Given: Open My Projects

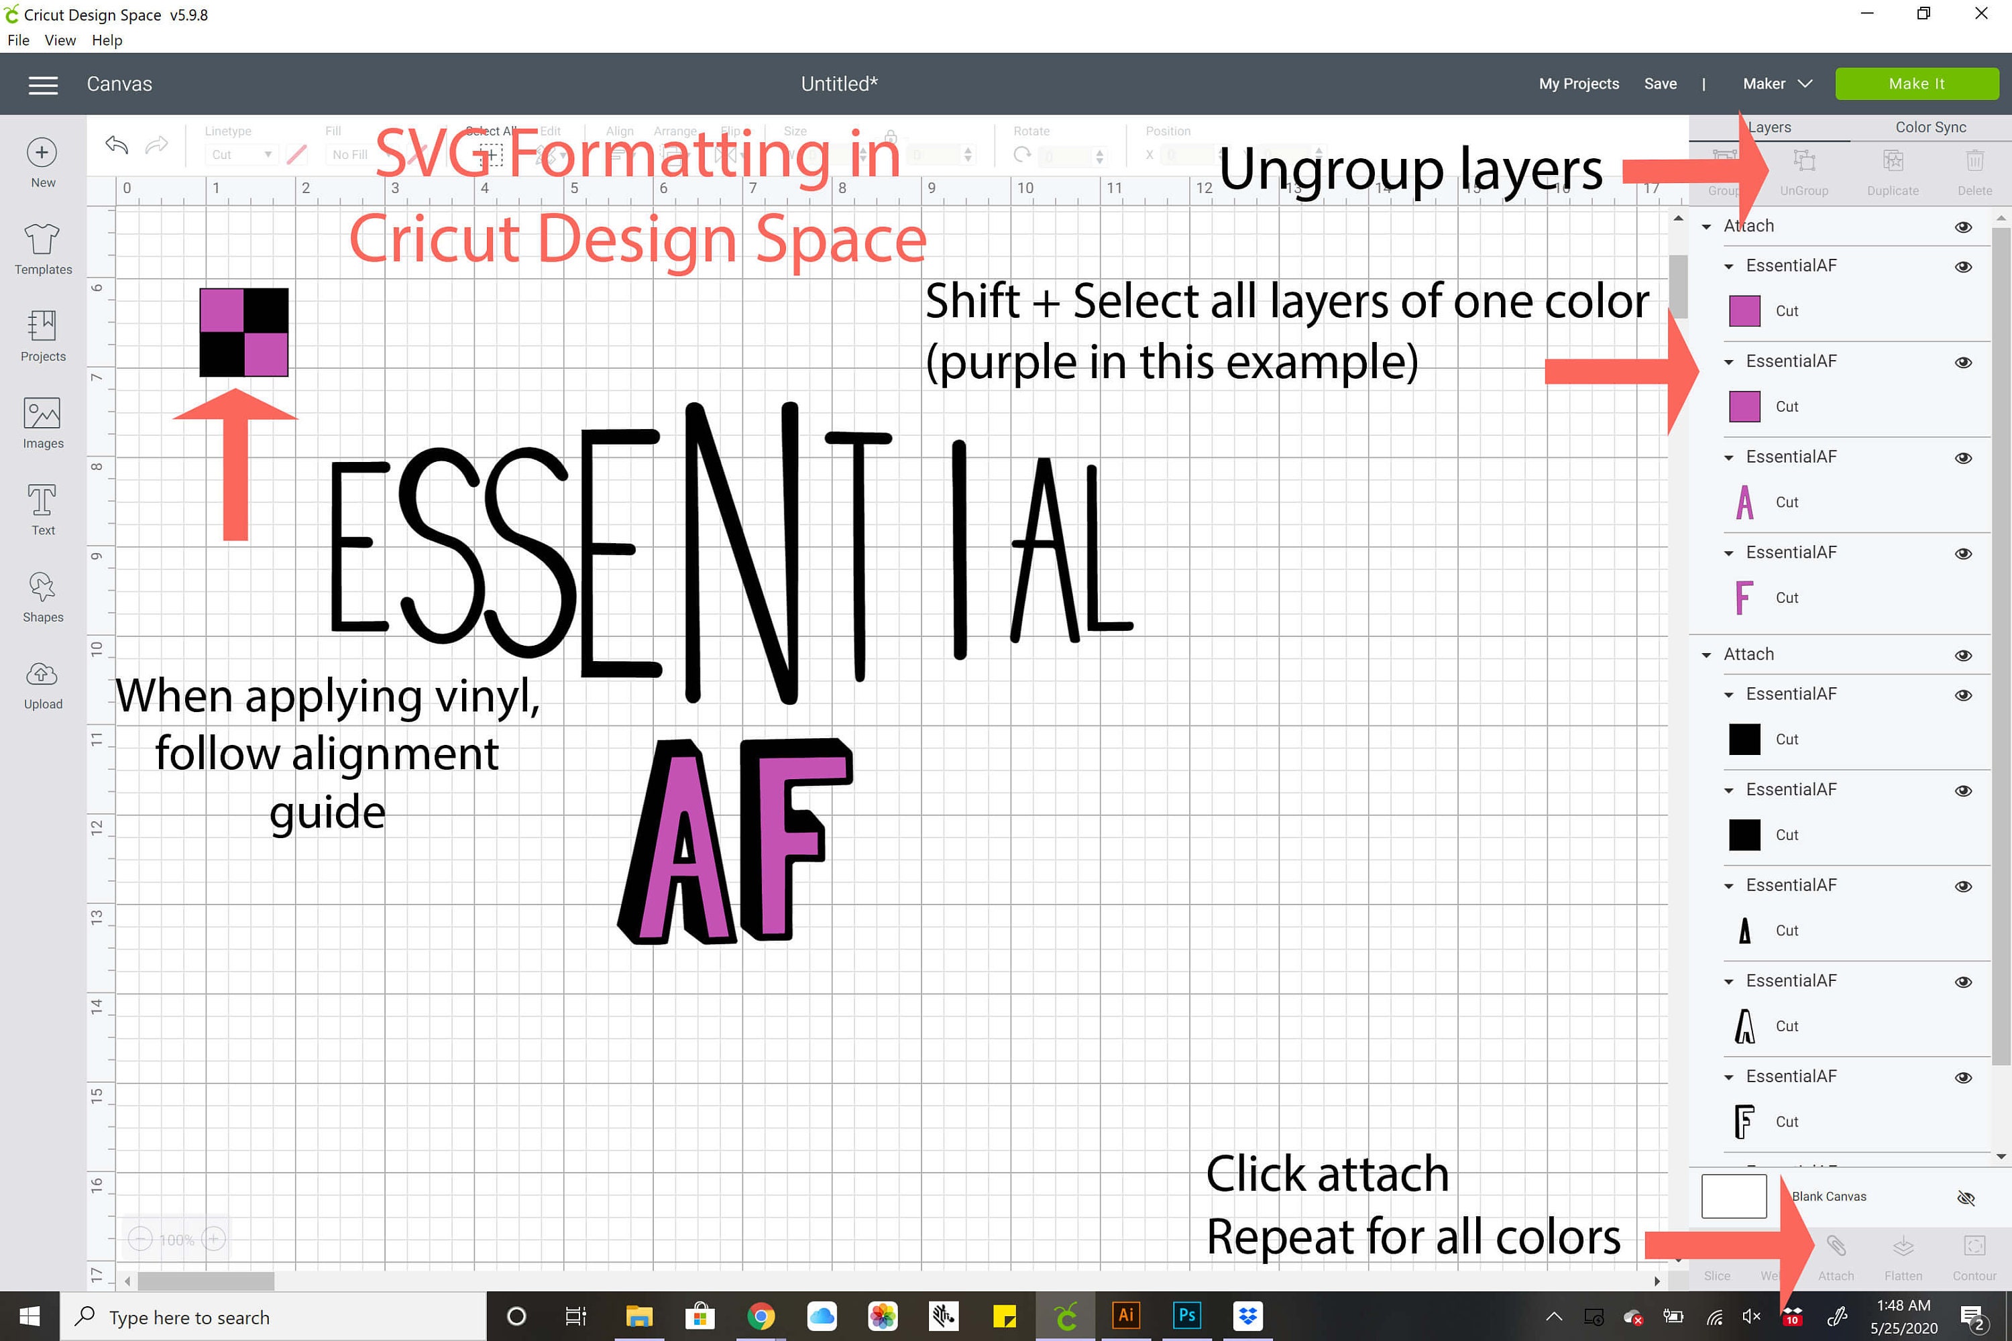Looking at the screenshot, I should coord(1578,84).
